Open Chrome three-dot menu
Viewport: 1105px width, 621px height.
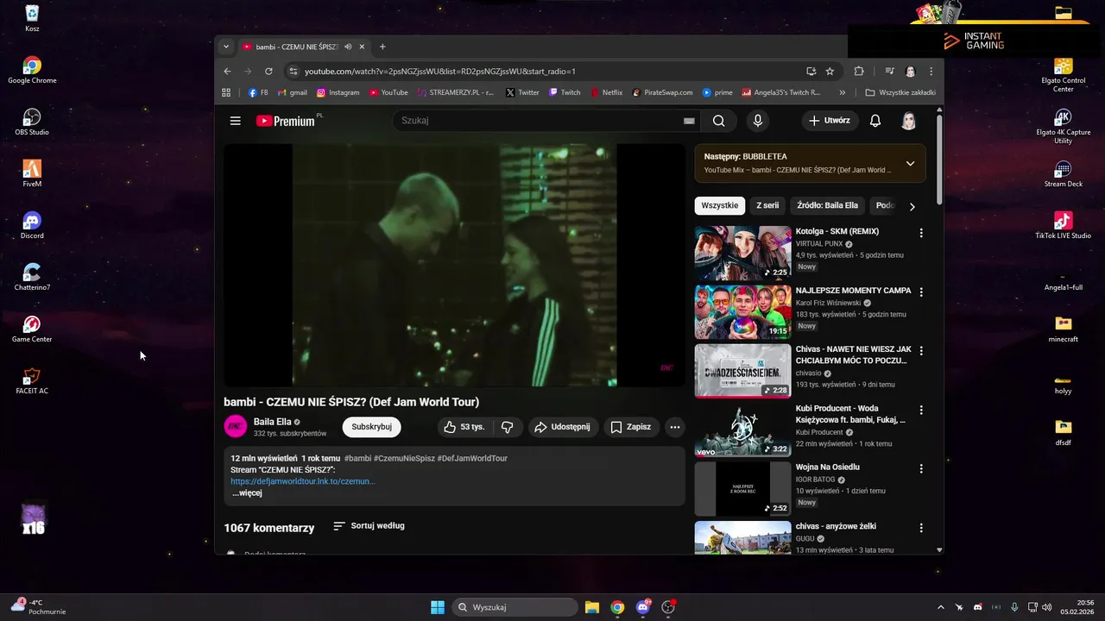tap(931, 72)
